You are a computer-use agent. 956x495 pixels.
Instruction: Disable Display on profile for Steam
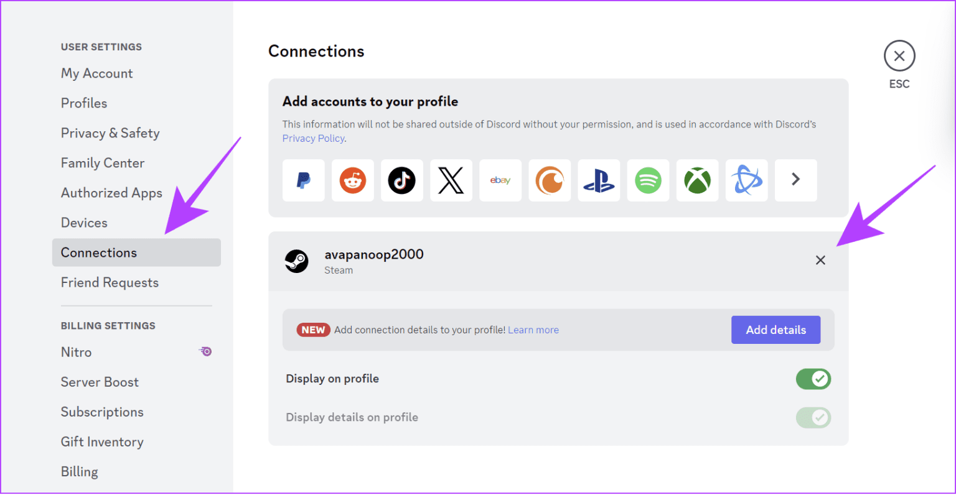pyautogui.click(x=813, y=379)
